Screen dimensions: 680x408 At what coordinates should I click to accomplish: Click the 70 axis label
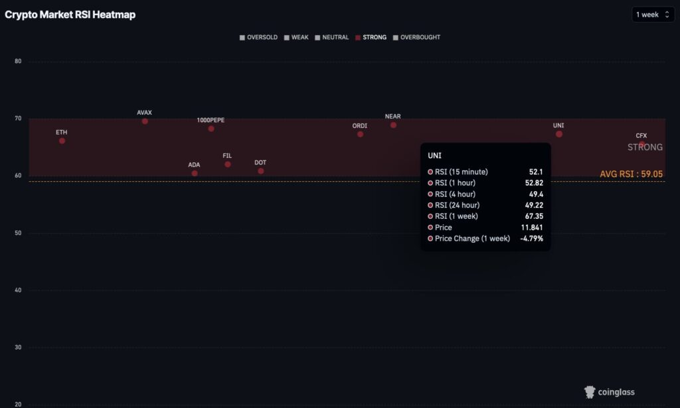18,118
